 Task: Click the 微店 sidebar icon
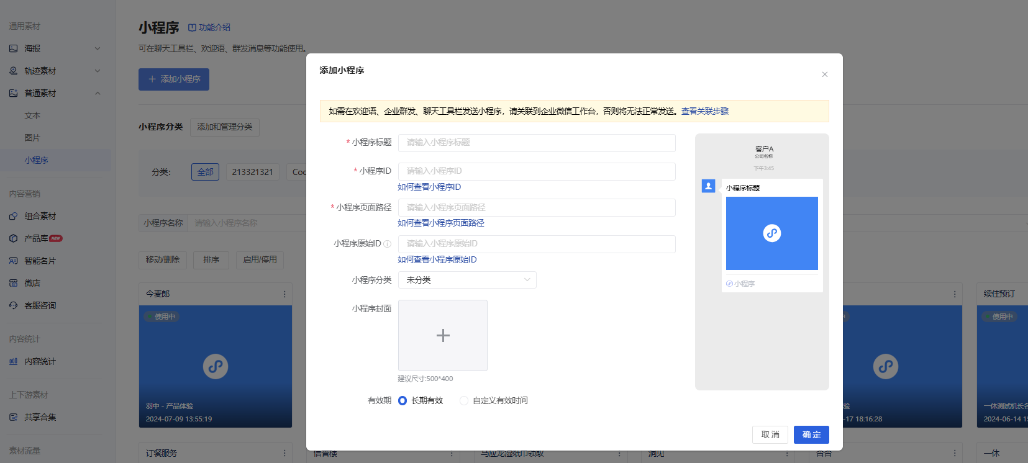[14, 283]
